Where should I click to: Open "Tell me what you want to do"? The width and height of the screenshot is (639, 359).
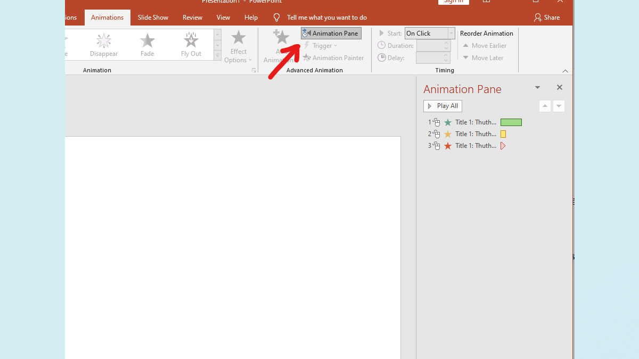327,17
